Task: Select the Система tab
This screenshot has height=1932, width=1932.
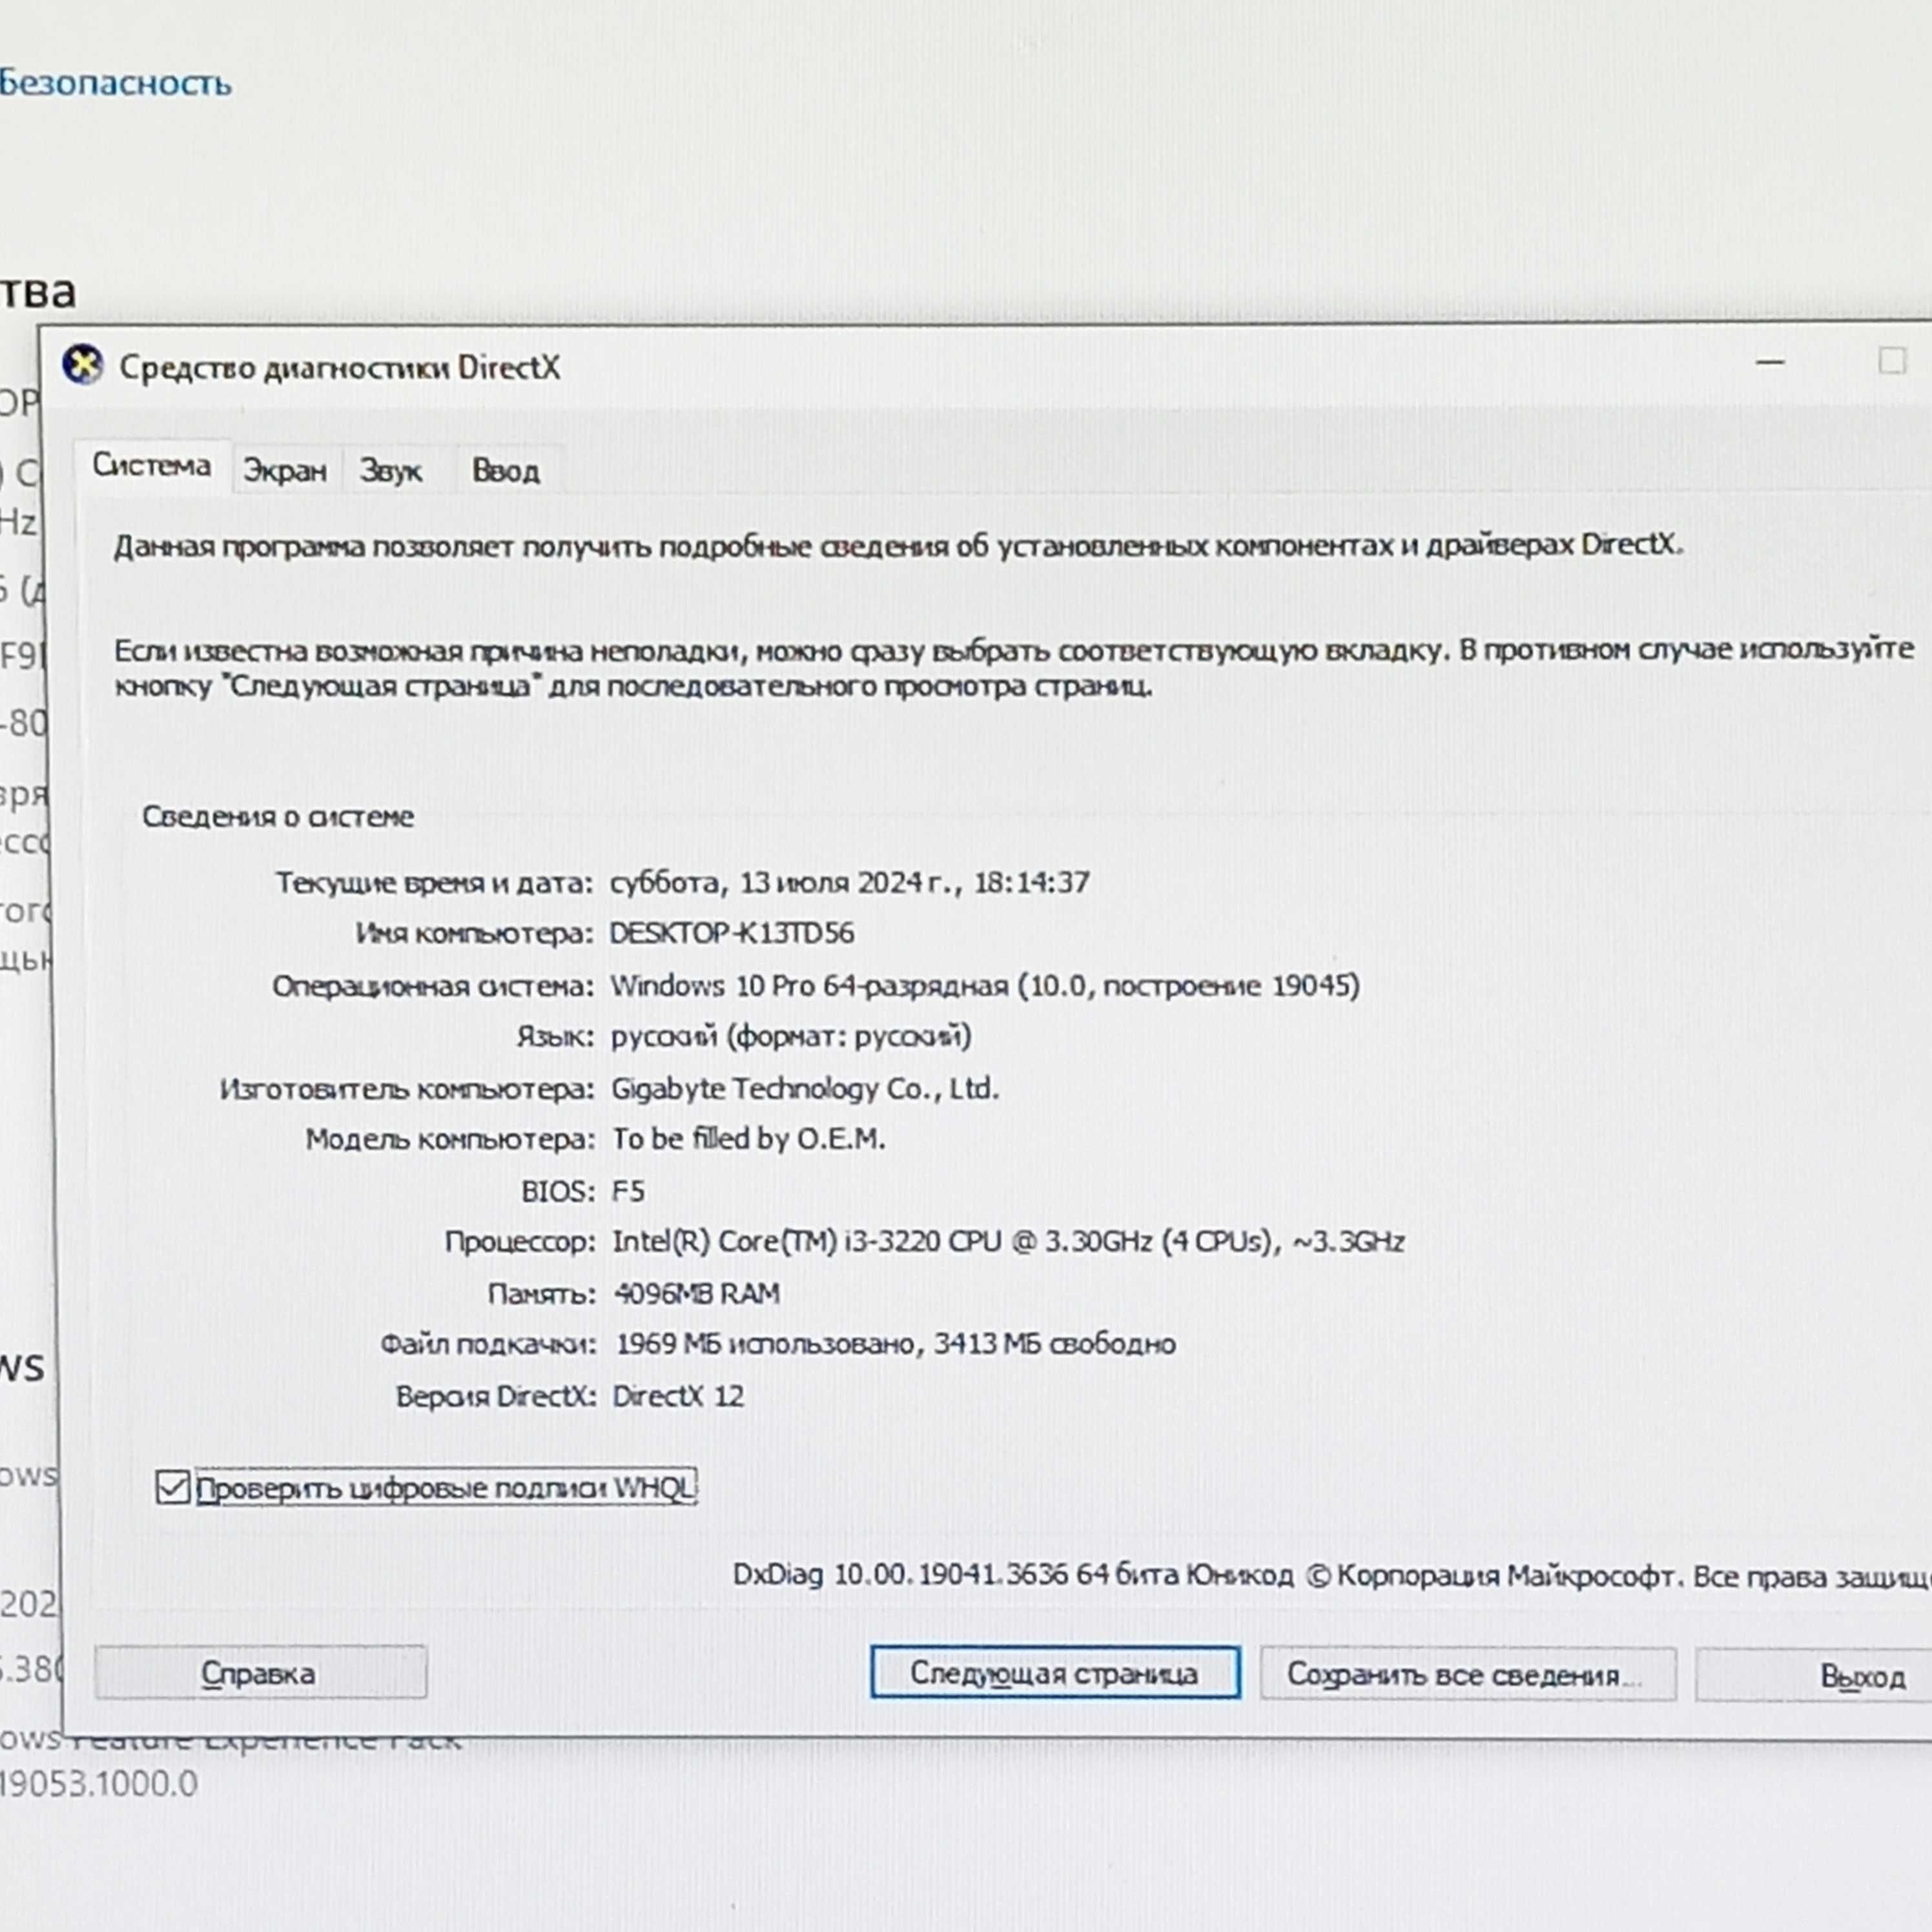Action: click(152, 465)
